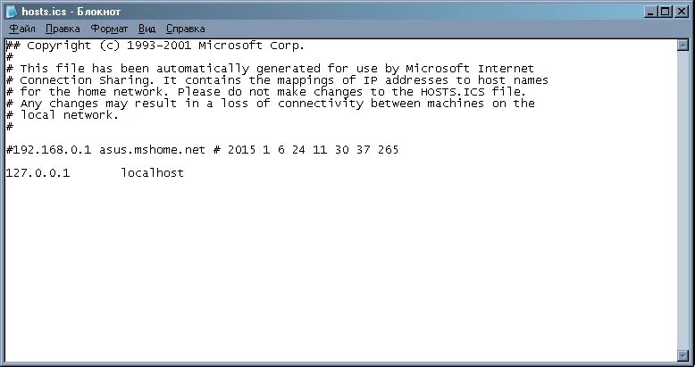The height and width of the screenshot is (367, 695).
Task: Click on asus.mshome.net text
Action: pyautogui.click(x=152, y=150)
